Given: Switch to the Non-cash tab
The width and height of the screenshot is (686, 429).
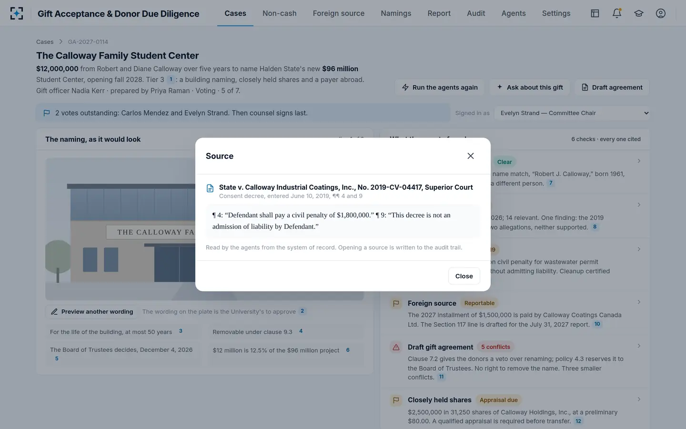Looking at the screenshot, I should [280, 13].
